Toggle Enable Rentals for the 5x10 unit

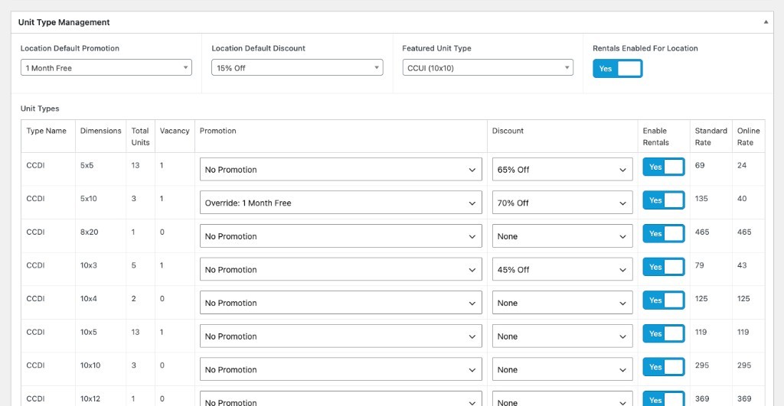click(664, 200)
